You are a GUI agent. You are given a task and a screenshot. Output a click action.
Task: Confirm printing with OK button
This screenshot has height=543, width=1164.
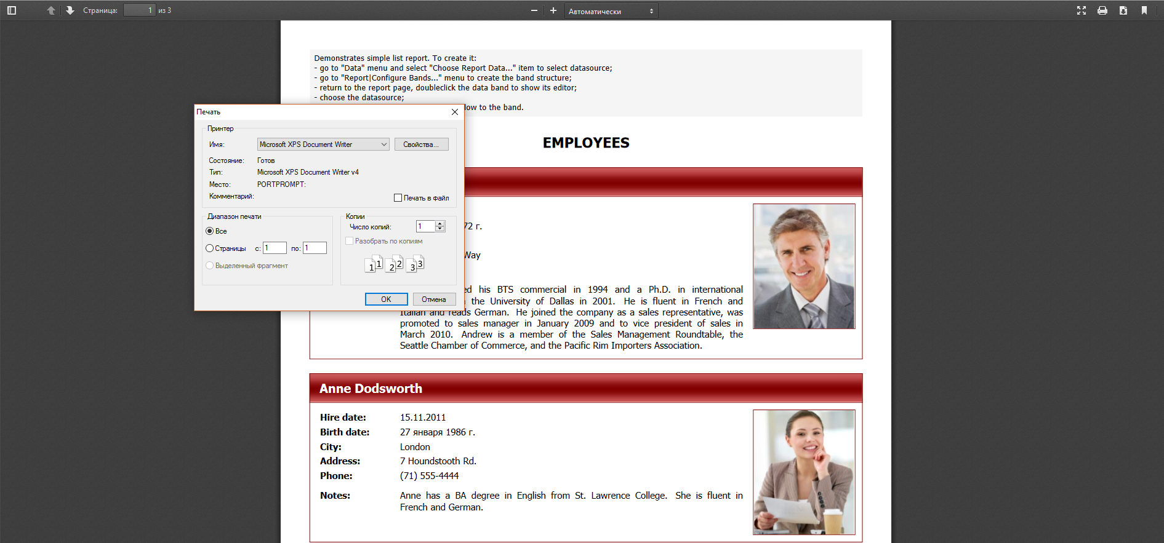point(387,299)
